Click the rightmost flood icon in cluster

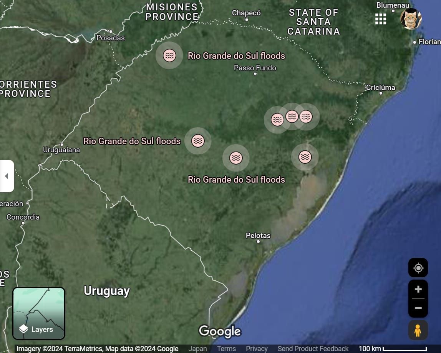coord(306,116)
